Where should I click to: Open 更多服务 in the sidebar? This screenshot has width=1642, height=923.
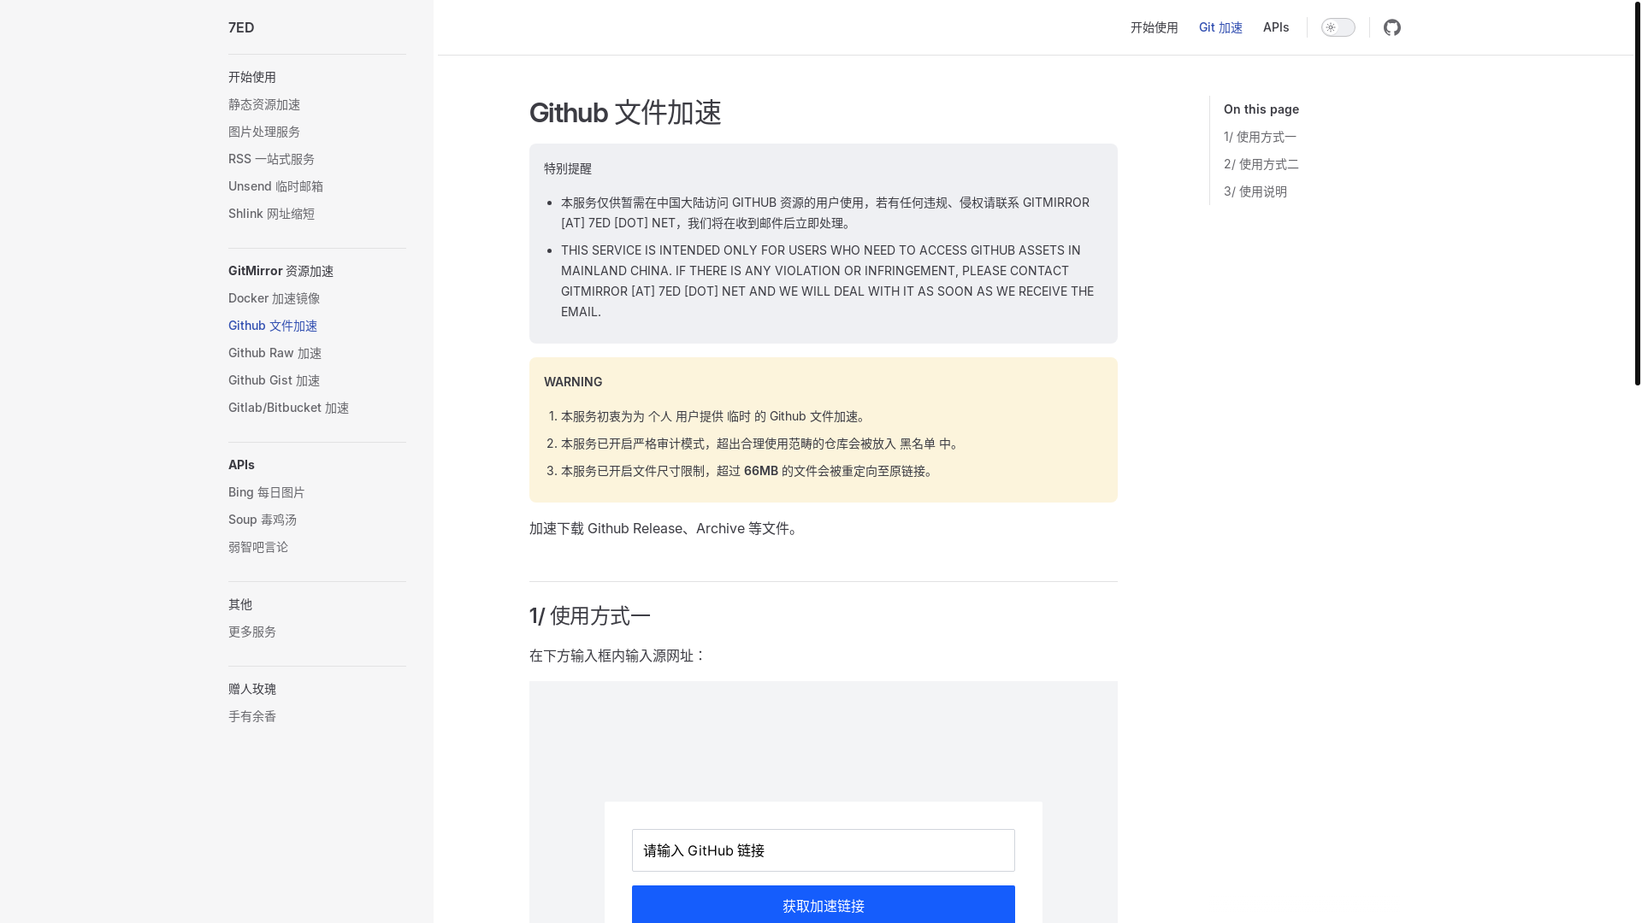pyautogui.click(x=252, y=632)
